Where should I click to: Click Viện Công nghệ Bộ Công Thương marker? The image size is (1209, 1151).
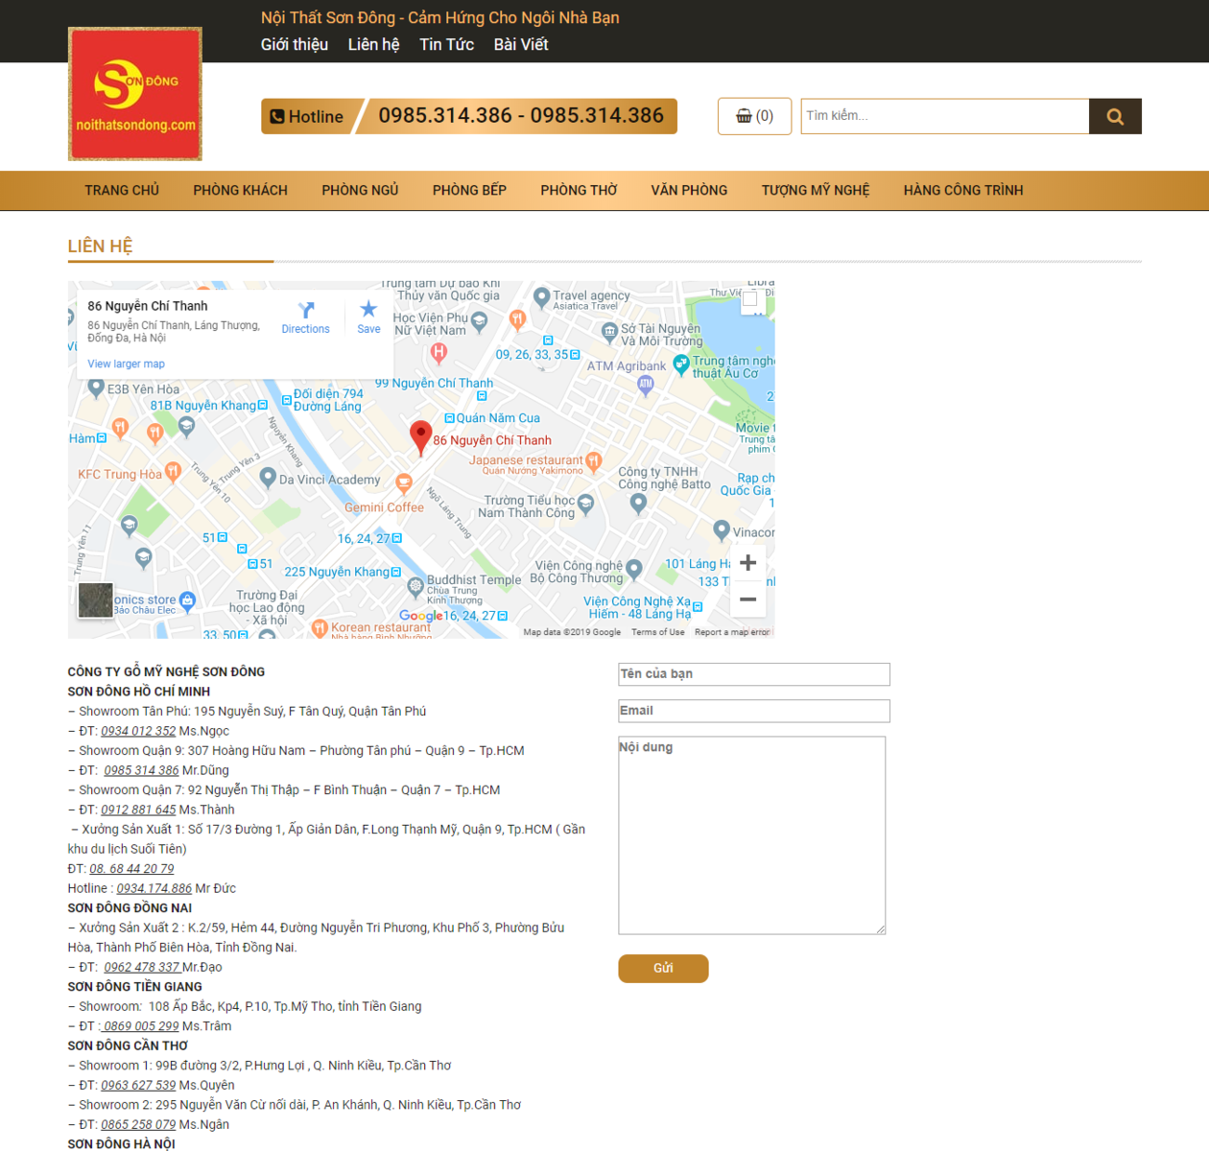633,570
